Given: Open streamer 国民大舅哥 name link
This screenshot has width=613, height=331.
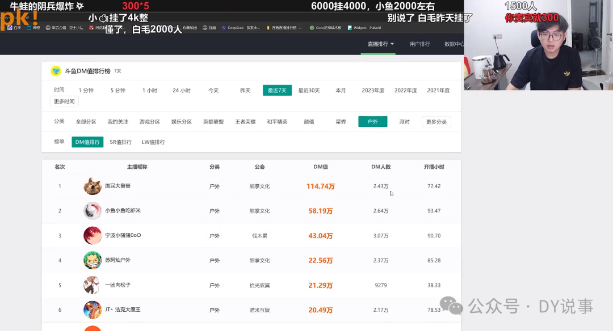Looking at the screenshot, I should [x=117, y=186].
